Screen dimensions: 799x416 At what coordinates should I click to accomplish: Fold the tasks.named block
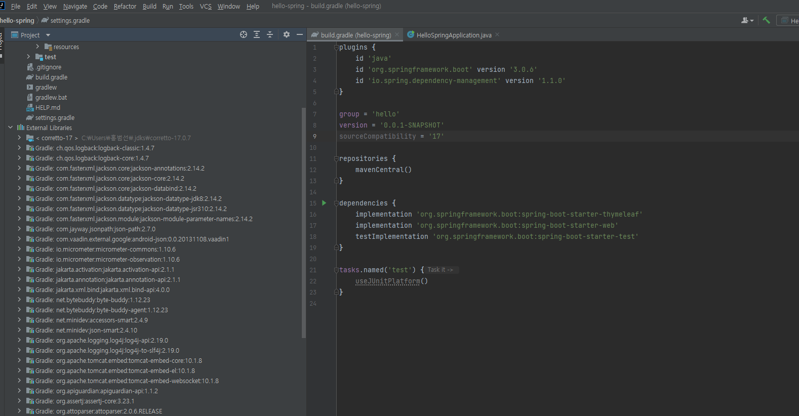[x=336, y=270]
